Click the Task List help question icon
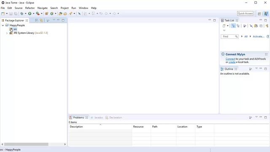 [268, 36]
